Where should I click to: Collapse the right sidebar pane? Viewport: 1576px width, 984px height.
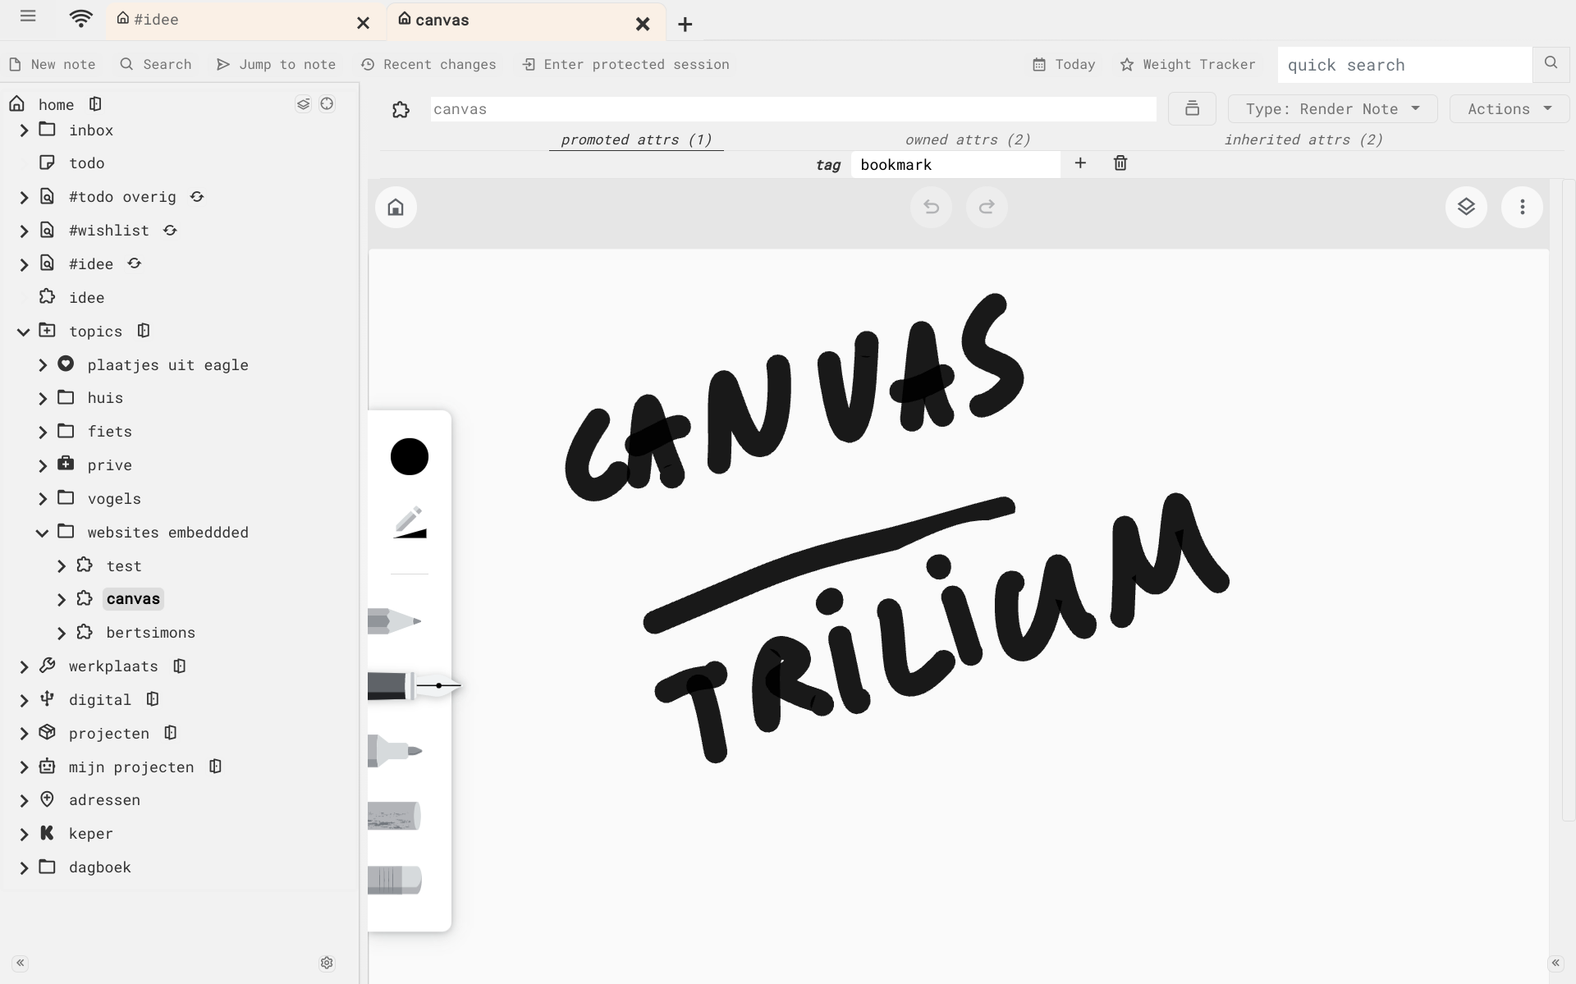(x=1555, y=963)
